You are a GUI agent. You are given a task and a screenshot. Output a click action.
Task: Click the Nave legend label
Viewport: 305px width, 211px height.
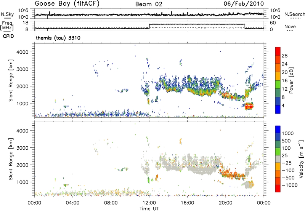[290, 27]
